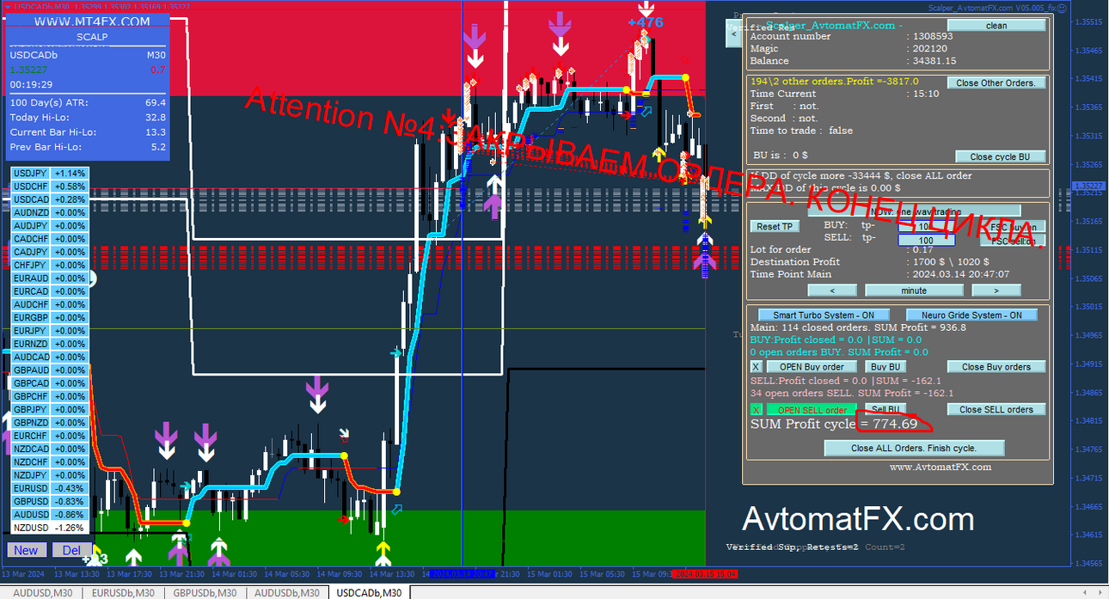1109x599 pixels.
Task: Select the AUDUSD row in currency list
Action: click(x=50, y=514)
